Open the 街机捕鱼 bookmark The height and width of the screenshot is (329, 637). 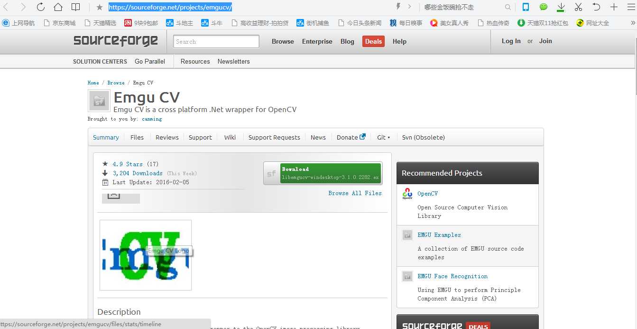pyautogui.click(x=313, y=23)
